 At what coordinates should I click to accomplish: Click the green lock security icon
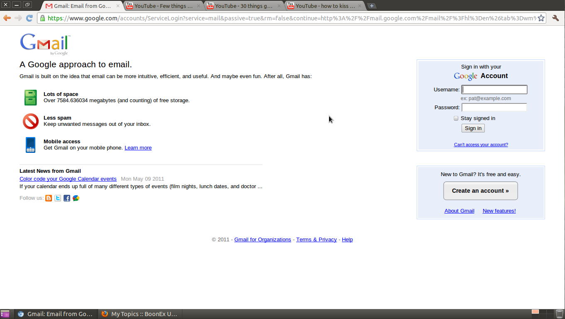[42, 18]
